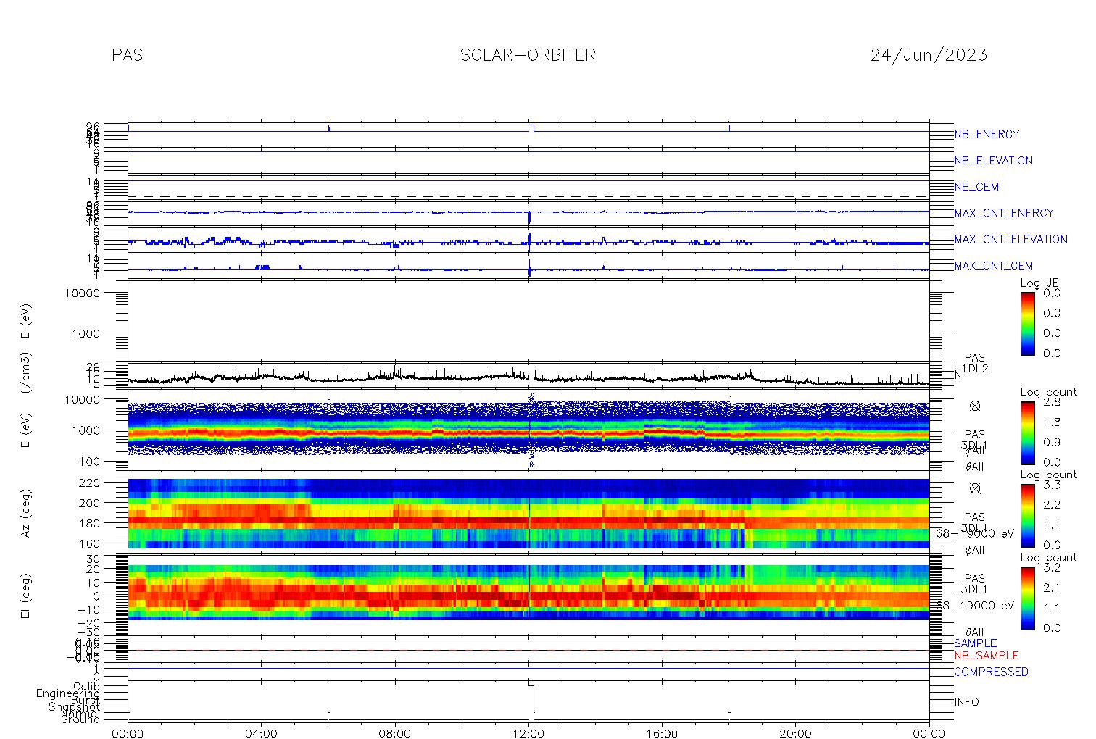Click the Log JE legend title
Viewport: 1096px width, 739px height.
click(1040, 283)
